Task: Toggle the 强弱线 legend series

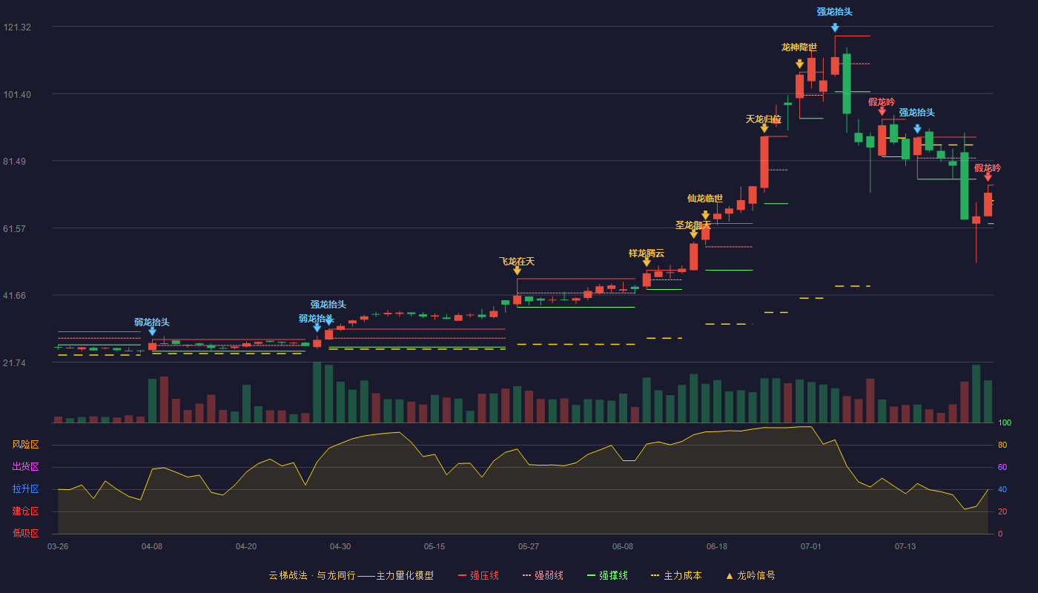Action: (x=543, y=575)
